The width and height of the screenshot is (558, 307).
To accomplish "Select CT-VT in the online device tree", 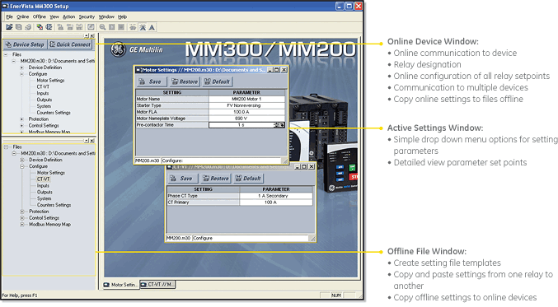I will 43,86.
